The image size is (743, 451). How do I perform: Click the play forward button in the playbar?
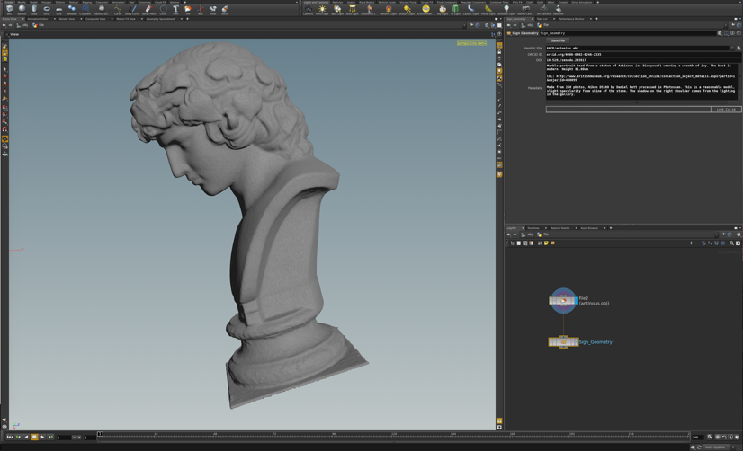click(x=42, y=437)
